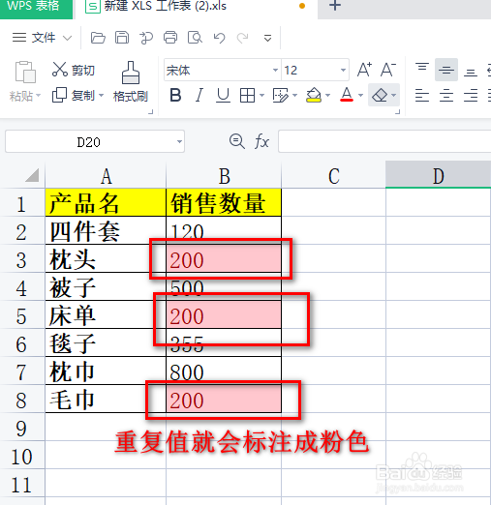The width and height of the screenshot is (491, 505).
Task: Click the export to PDF icon
Action: pos(146,38)
